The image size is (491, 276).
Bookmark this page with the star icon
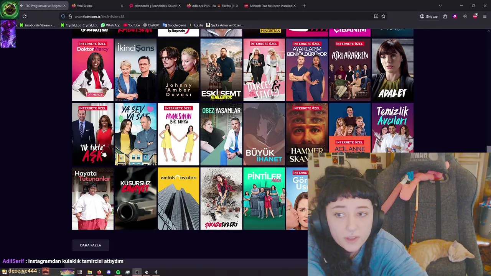coord(383,16)
